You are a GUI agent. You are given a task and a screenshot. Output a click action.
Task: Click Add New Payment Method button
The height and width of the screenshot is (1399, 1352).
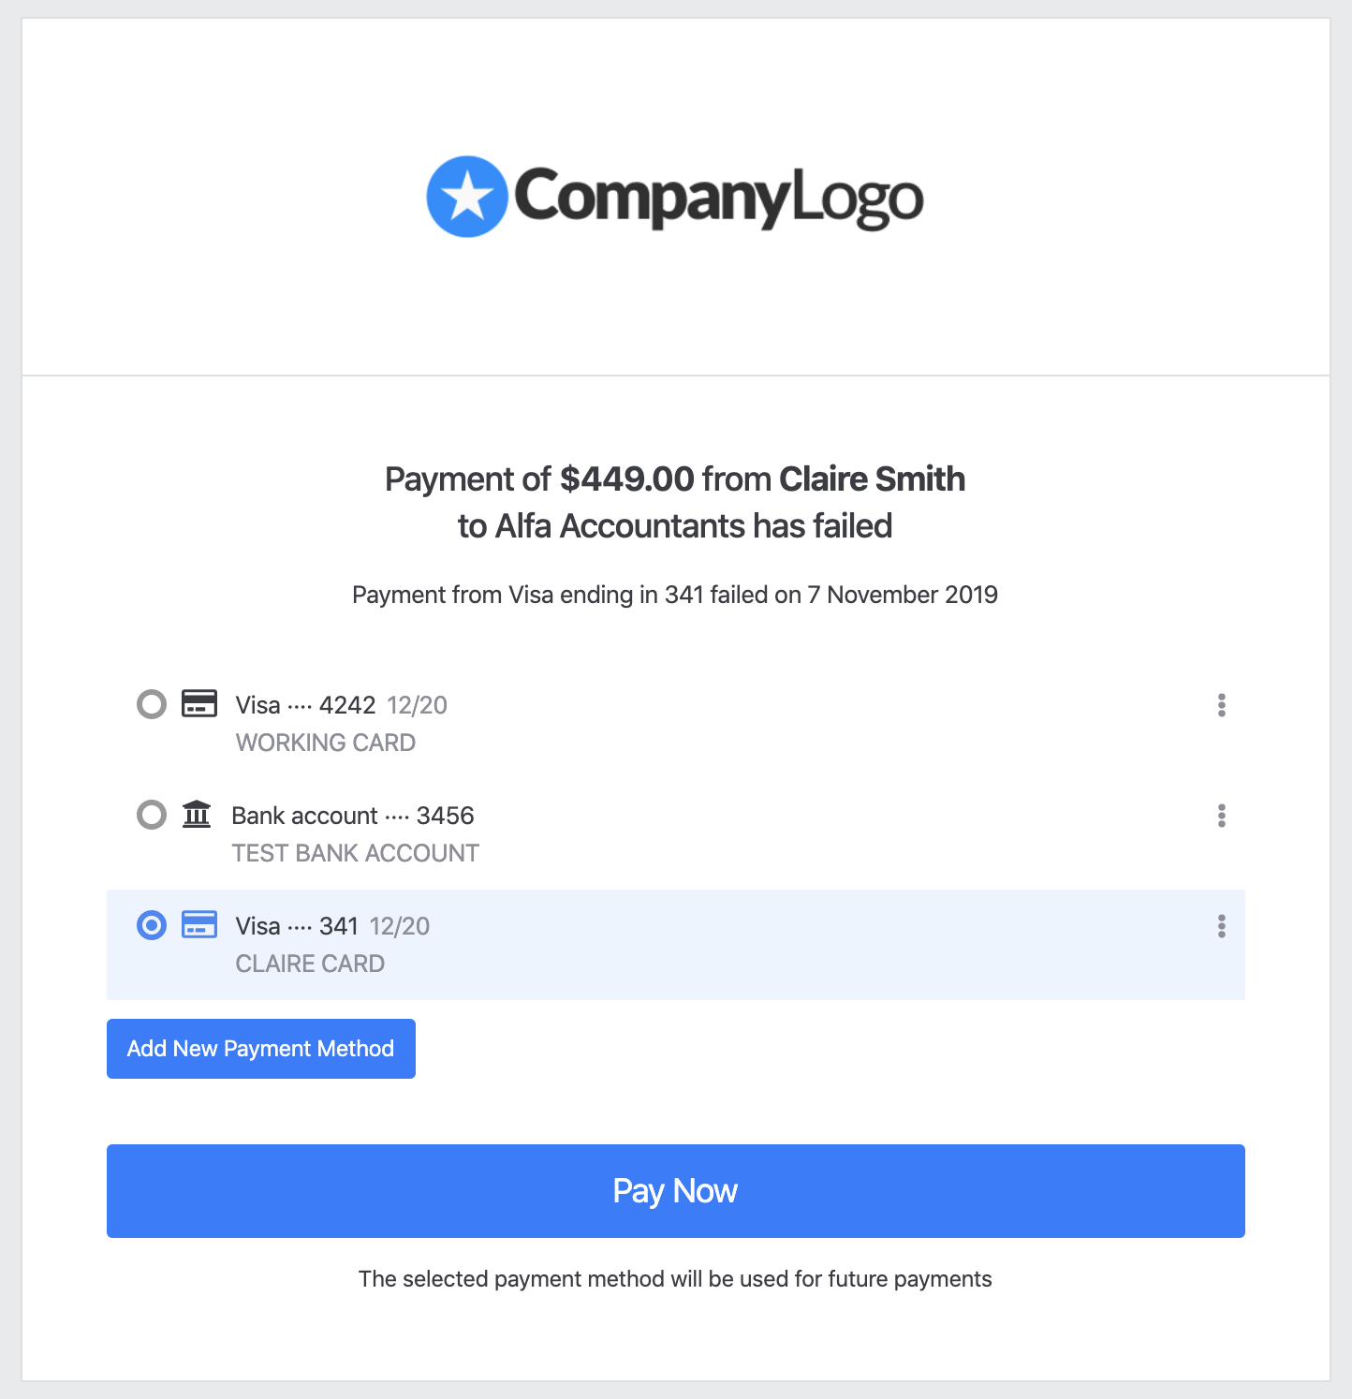click(261, 1049)
